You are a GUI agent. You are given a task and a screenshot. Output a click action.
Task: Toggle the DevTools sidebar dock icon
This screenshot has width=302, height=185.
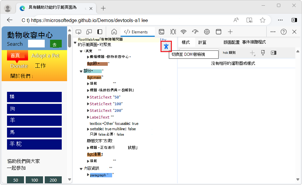pos(100,32)
